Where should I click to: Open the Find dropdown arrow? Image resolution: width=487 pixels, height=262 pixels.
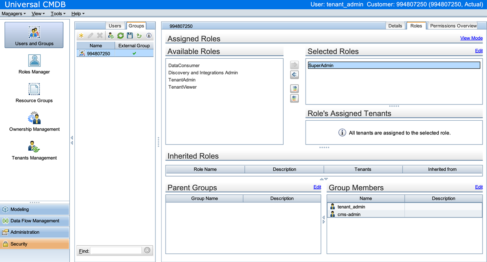(x=147, y=250)
